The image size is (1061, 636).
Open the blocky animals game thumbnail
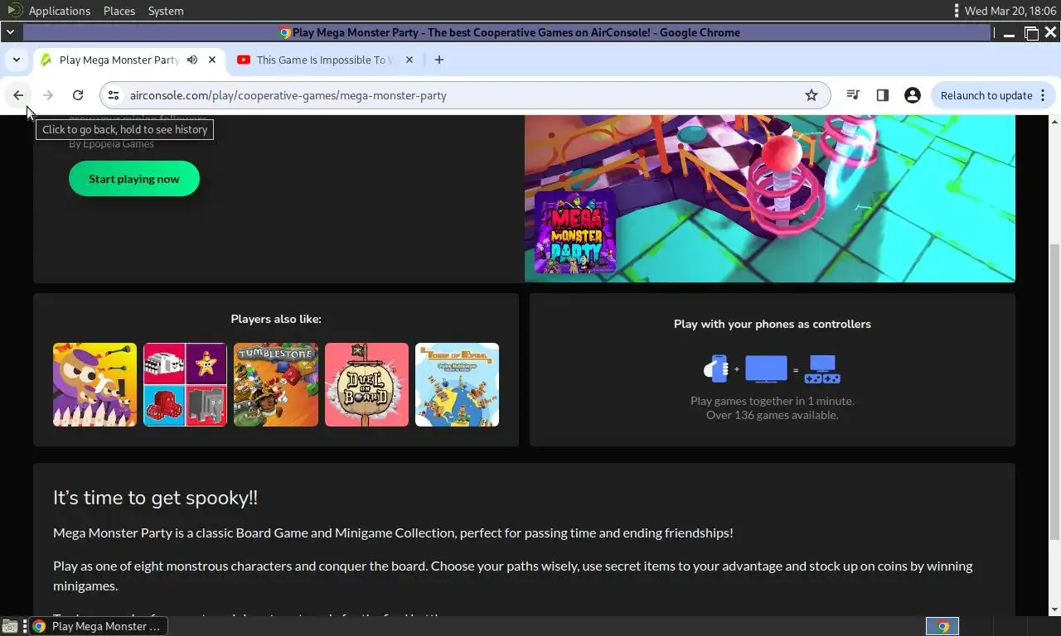185,385
